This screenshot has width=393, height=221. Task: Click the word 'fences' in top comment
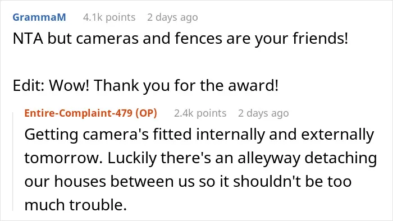(x=199, y=39)
